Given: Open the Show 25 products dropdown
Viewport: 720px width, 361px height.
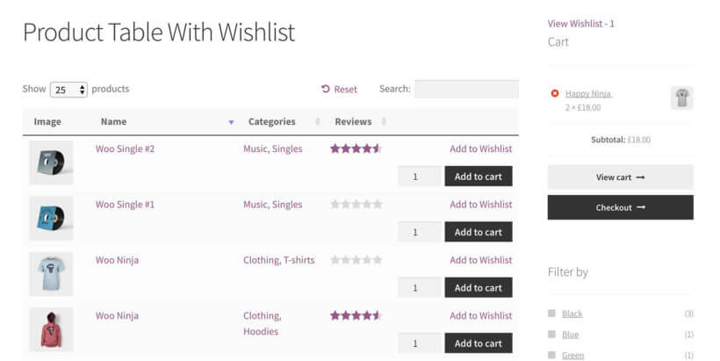Looking at the screenshot, I should click(68, 90).
